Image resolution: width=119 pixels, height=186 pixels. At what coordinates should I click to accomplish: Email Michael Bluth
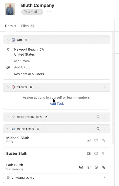[89, 140]
